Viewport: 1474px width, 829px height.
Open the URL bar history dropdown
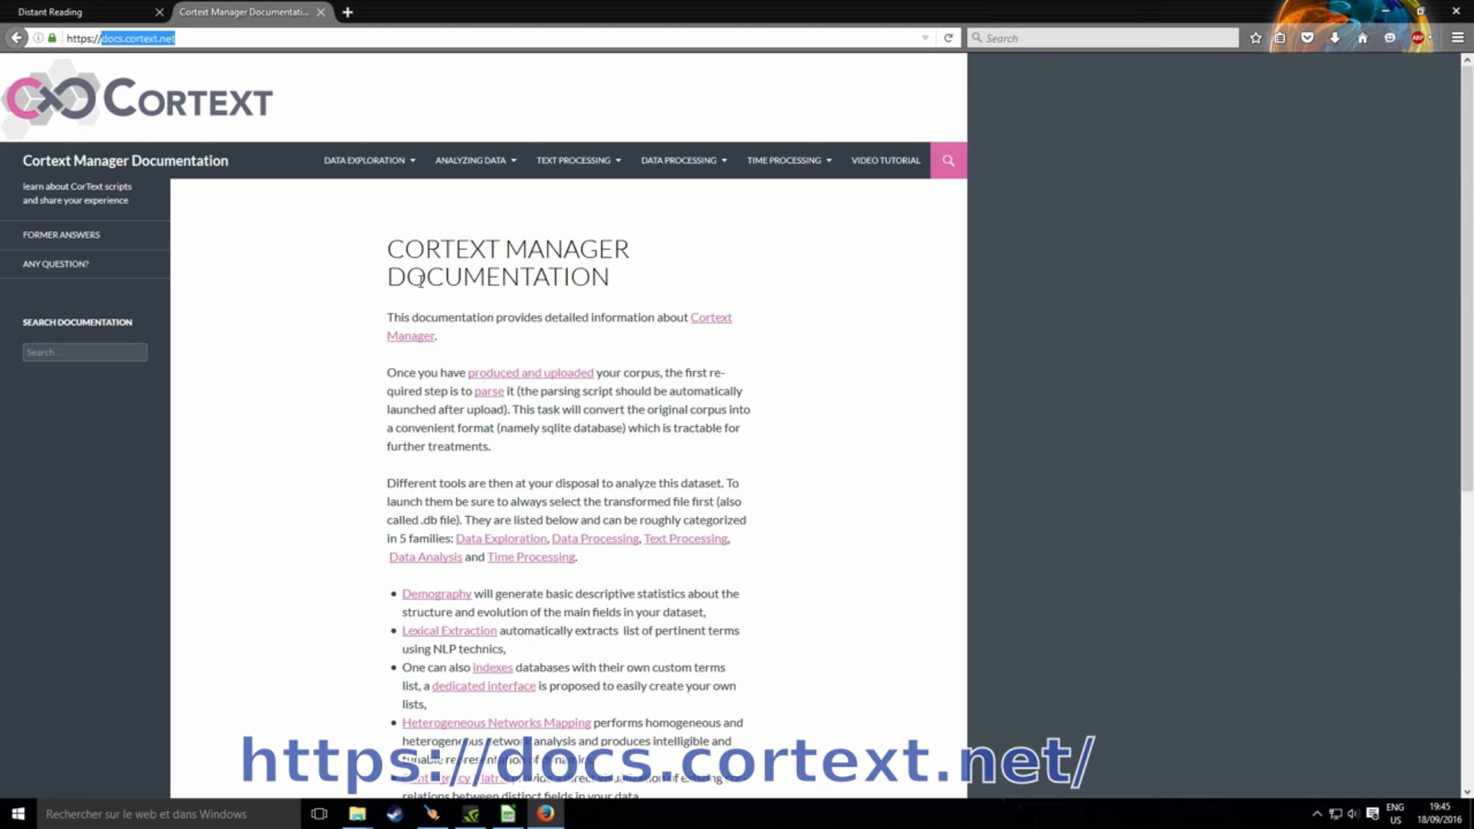(925, 38)
